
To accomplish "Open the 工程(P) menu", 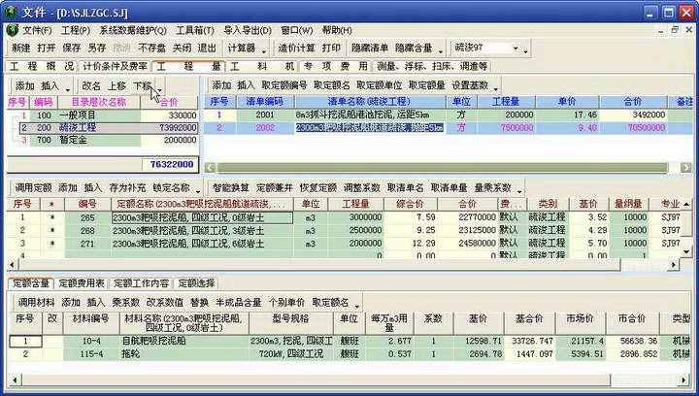I will point(76,30).
